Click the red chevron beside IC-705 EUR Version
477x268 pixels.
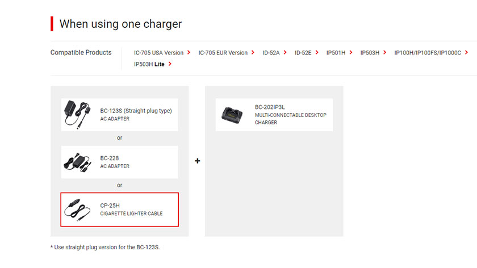pyautogui.click(x=253, y=52)
